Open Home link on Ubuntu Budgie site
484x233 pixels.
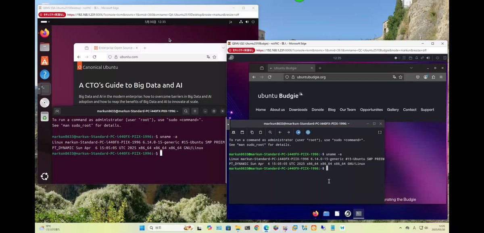[x=261, y=110]
